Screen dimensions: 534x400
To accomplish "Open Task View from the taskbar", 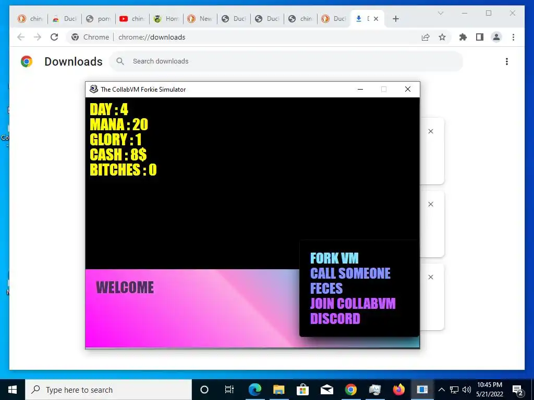I will (x=229, y=390).
